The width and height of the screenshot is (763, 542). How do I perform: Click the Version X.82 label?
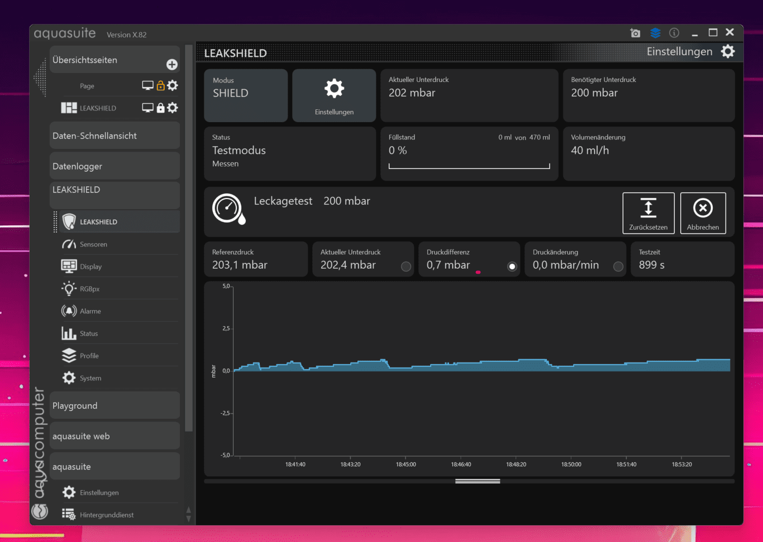(x=127, y=35)
